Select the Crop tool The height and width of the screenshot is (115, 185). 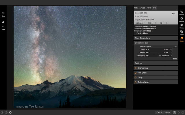[x=3, y=14]
